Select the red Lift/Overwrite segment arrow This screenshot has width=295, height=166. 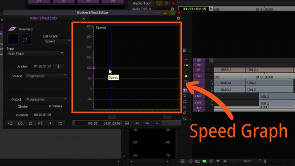(x=186, y=59)
